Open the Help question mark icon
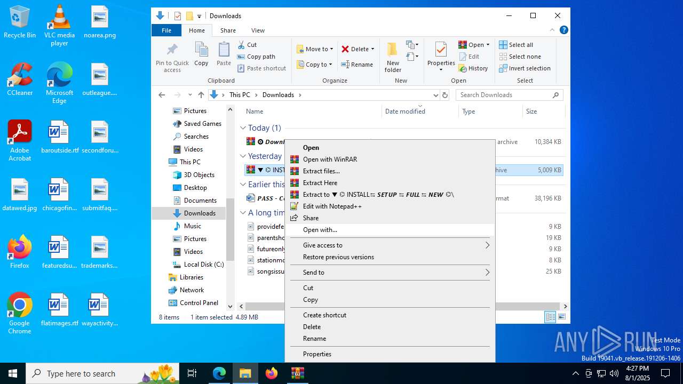This screenshot has height=384, width=683. [x=563, y=30]
